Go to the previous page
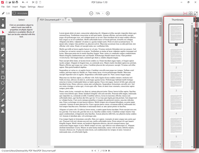 95,151
